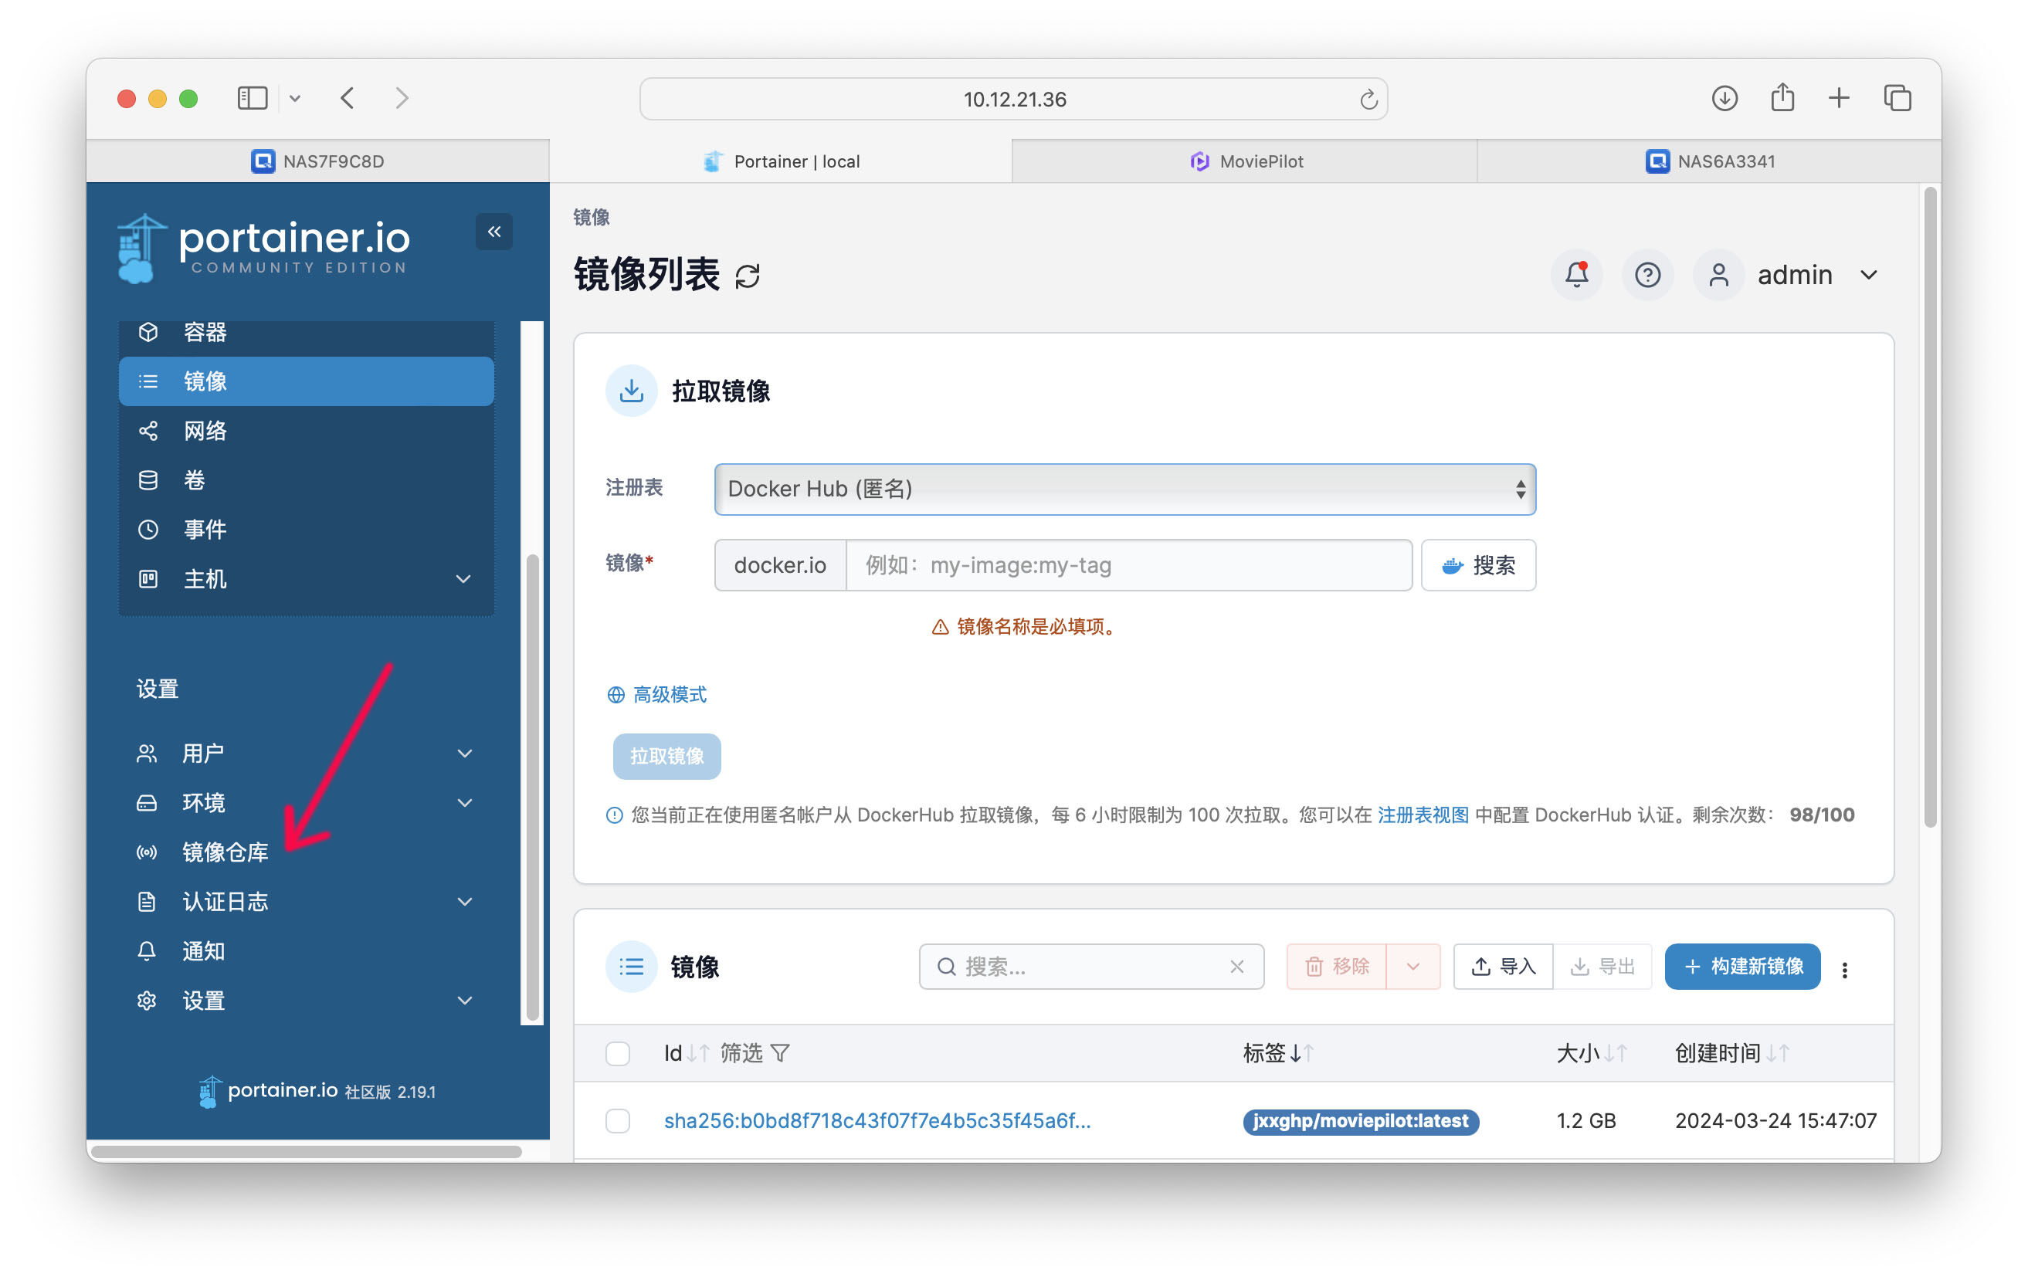The width and height of the screenshot is (2028, 1277).
Task: Open notifications bell icon
Action: point(1576,274)
